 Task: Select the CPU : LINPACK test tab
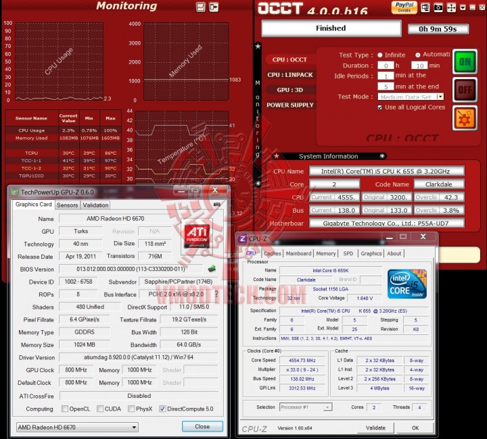pos(289,75)
